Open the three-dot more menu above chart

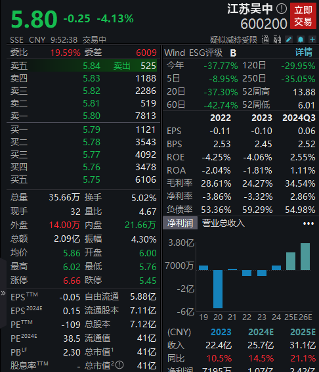pos(308,223)
